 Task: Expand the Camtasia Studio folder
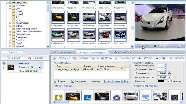coord(10,34)
